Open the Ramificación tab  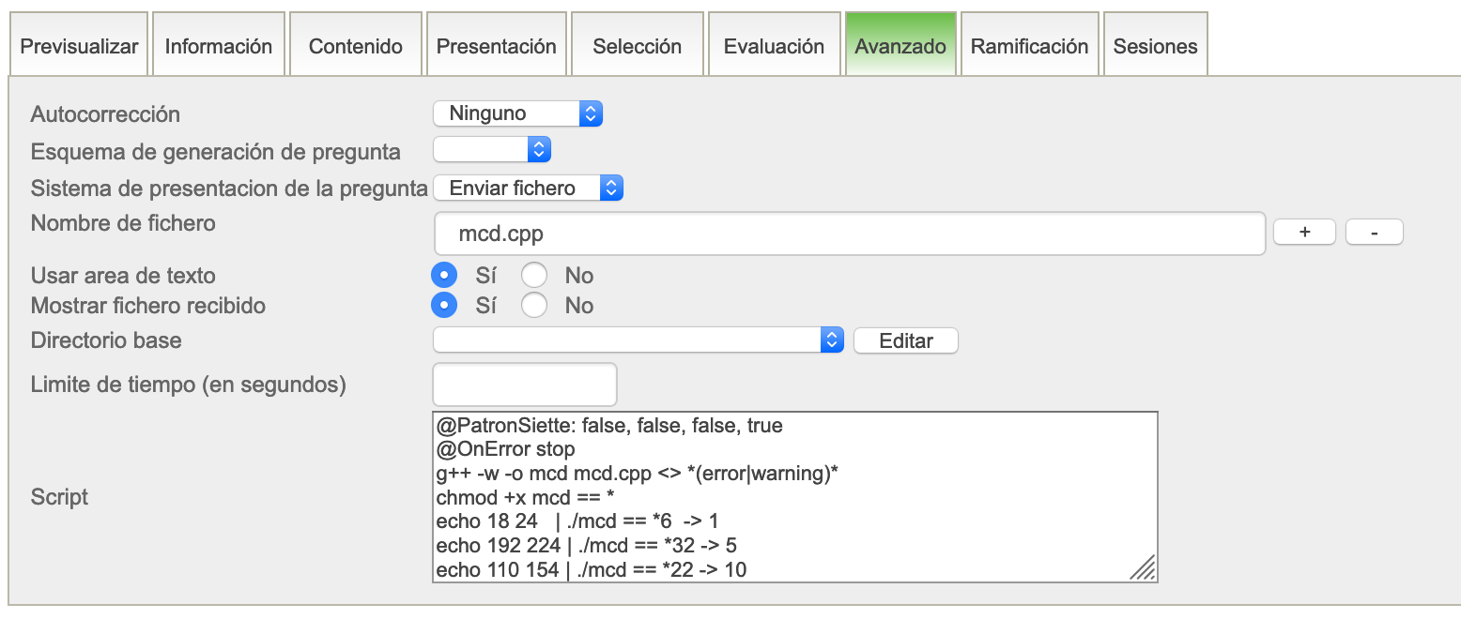point(1029,46)
